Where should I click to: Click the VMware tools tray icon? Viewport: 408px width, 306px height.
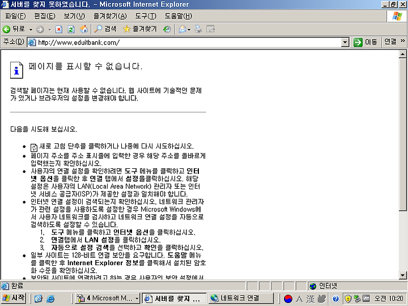click(366, 299)
